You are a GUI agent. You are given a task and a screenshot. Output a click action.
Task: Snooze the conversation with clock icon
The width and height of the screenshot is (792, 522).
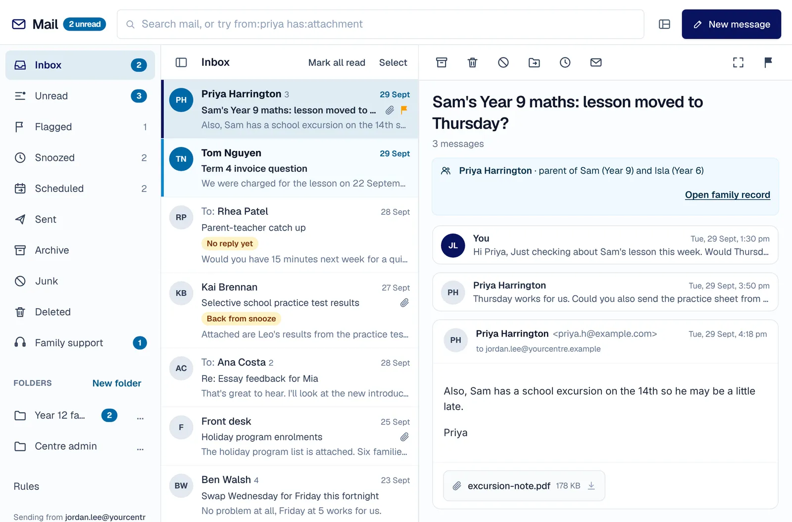[x=565, y=62]
